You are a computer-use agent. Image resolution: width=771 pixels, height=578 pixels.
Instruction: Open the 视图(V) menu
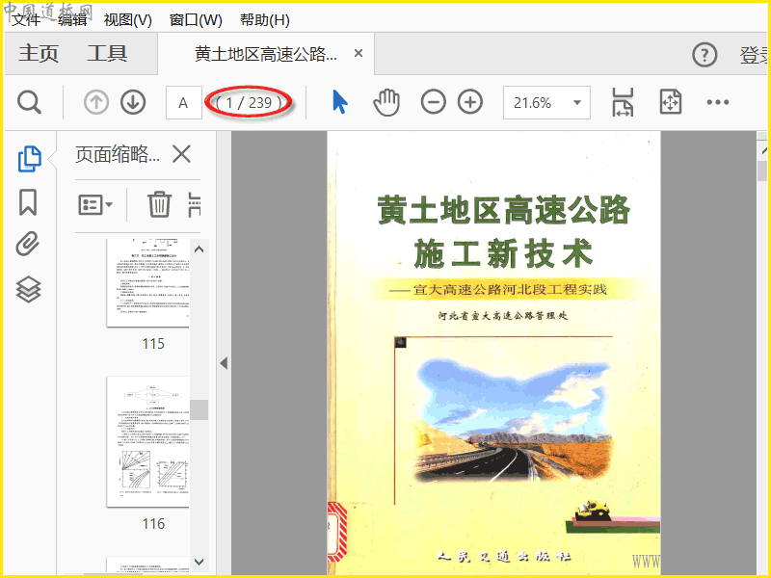click(128, 20)
